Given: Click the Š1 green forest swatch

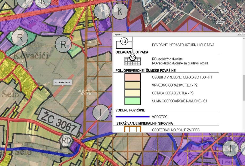Looking at the screenshot, I should (x=133, y=101).
